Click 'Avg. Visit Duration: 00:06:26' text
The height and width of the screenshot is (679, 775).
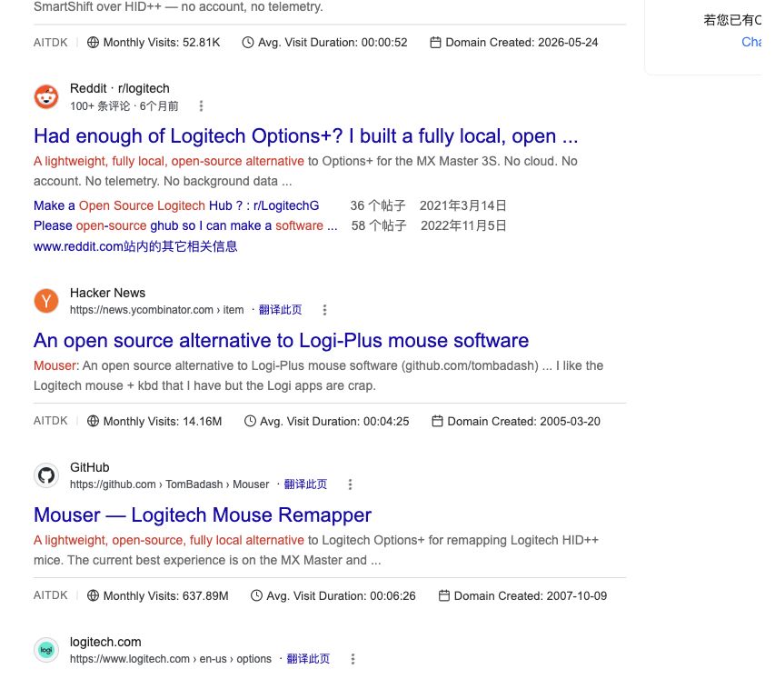[341, 596]
